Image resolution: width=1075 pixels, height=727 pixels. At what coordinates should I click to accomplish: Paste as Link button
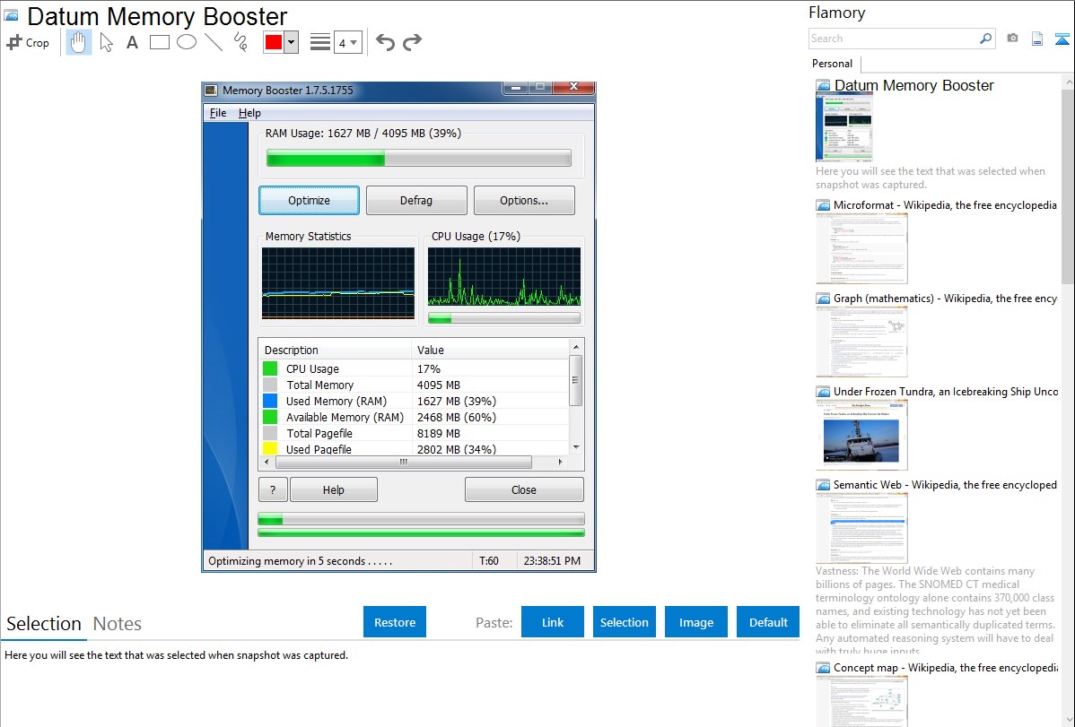[553, 622]
